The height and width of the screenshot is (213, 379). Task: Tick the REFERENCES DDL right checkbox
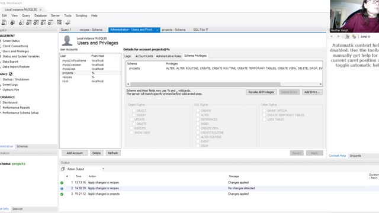point(198,120)
